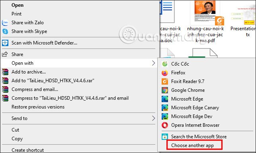Click the Foxit Reader icon in submenu
This screenshot has height=153, width=256.
[165, 81]
